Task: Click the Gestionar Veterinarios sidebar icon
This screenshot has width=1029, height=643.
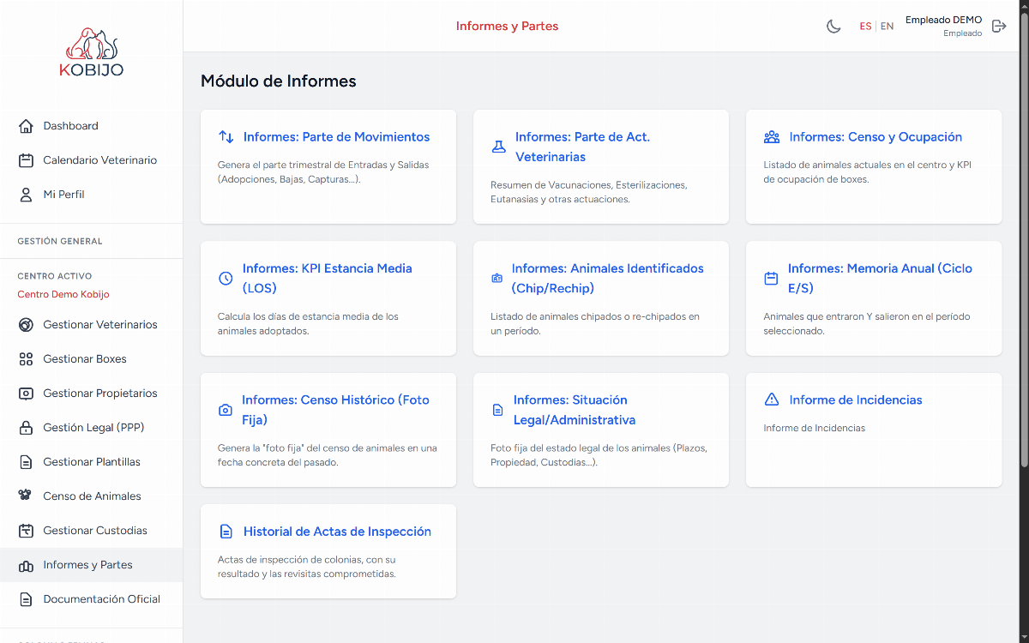Action: 26,325
